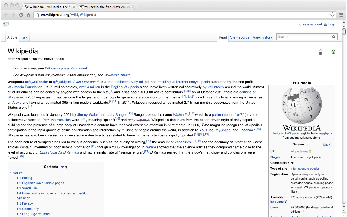347x217 pixels.
Task: Switch to 'Wikipedia, the free encyclop…' browser tab
Action: point(105,7)
